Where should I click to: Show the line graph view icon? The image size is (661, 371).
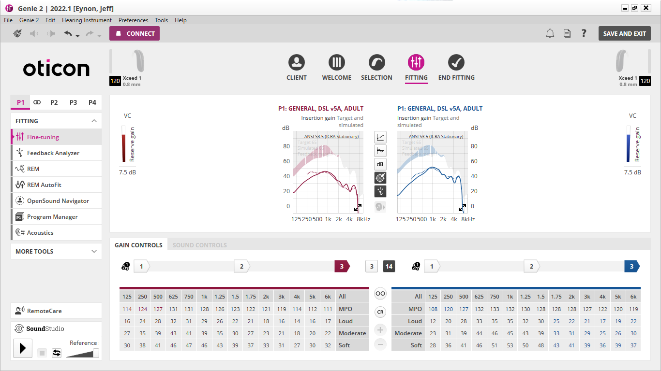pyautogui.click(x=380, y=137)
